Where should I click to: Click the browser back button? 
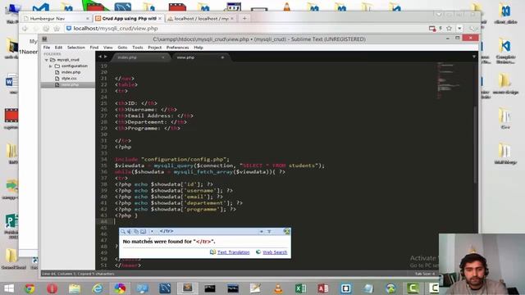pos(25,29)
